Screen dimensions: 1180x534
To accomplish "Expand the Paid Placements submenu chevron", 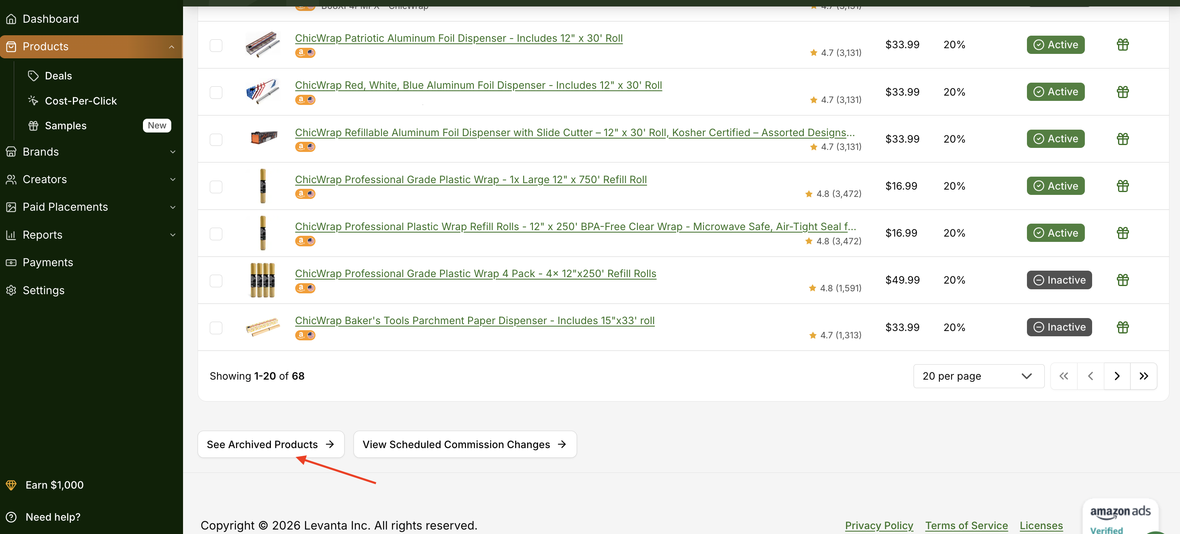I will [x=173, y=207].
